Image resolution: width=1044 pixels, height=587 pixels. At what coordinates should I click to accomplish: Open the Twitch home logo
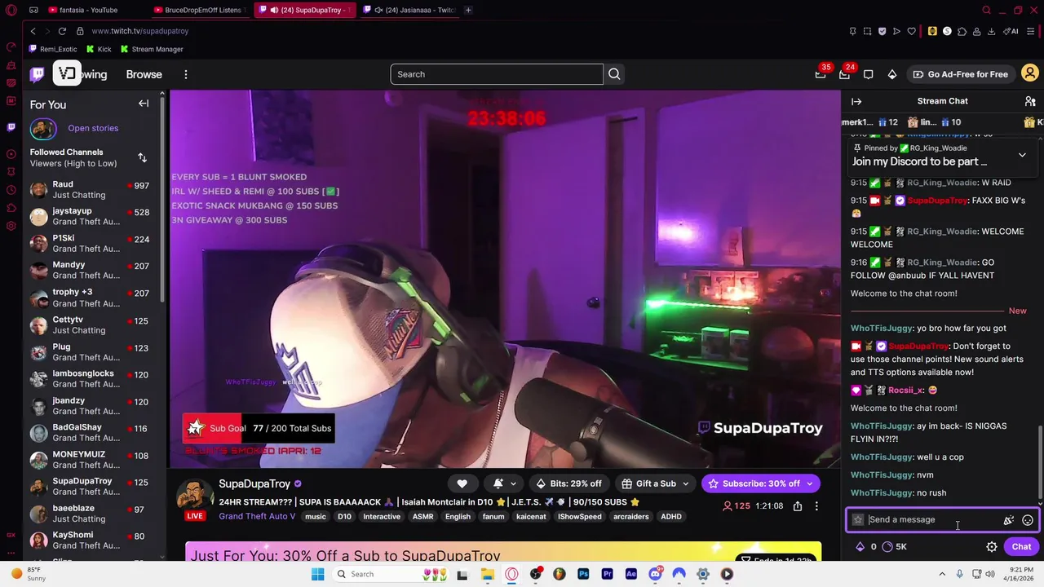[37, 74]
